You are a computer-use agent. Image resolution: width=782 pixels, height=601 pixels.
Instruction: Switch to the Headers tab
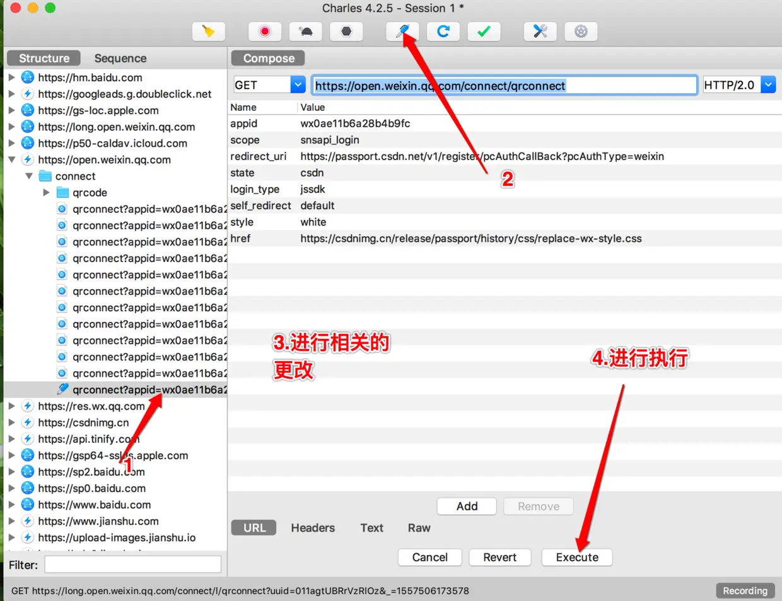coord(313,527)
